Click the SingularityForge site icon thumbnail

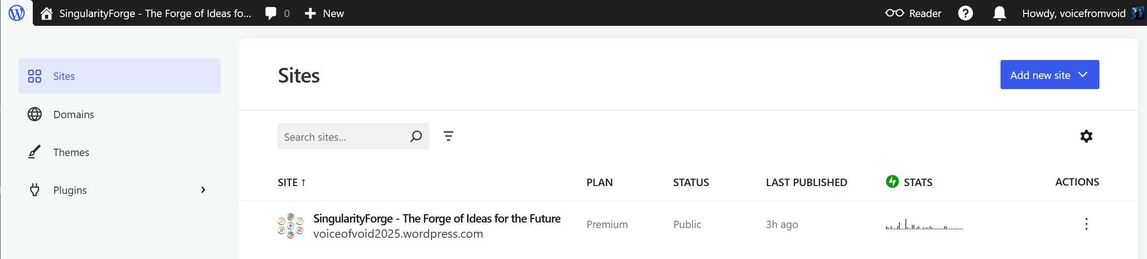(291, 225)
